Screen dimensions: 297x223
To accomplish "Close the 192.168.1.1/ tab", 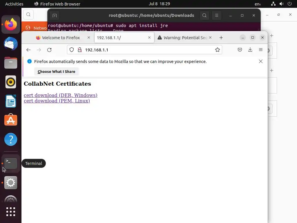I will click(x=149, y=37).
